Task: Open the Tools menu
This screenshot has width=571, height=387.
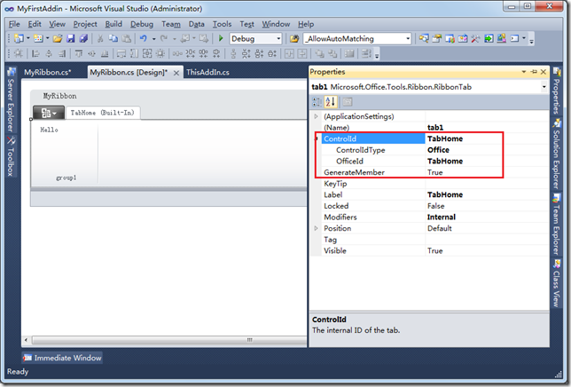Action: (222, 24)
